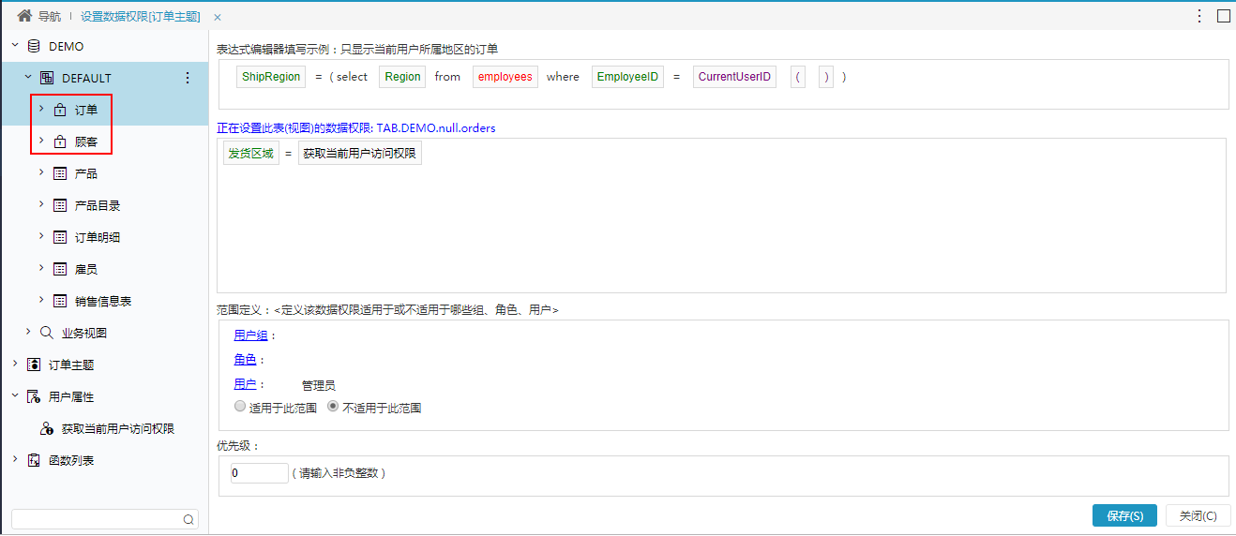The height and width of the screenshot is (536, 1236).
Task: Click the 保存(S) button
Action: [x=1124, y=515]
